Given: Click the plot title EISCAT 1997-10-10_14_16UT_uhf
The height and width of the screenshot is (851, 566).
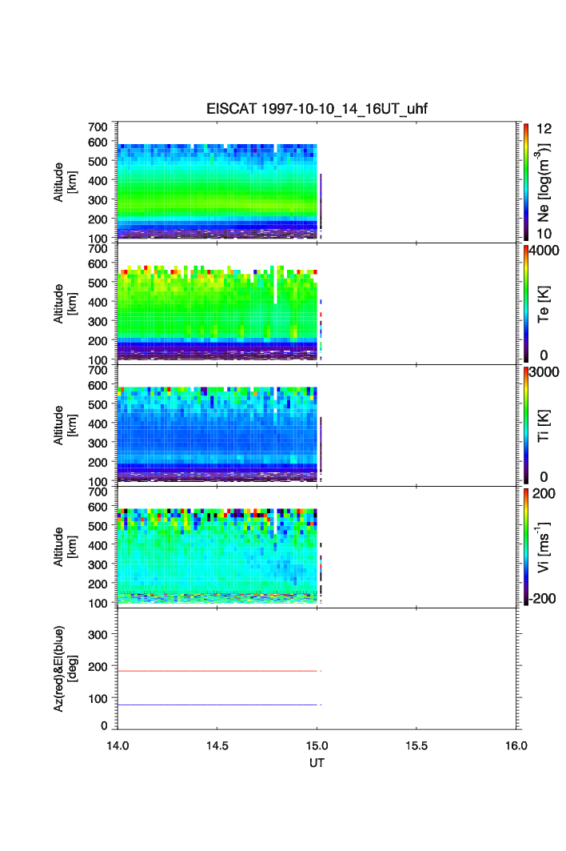Looking at the screenshot, I should 317,109.
